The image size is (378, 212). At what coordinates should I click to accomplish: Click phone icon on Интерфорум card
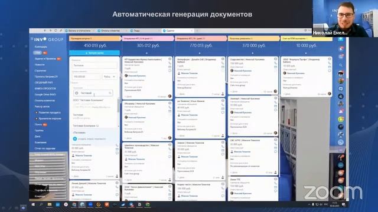(x=223, y=63)
